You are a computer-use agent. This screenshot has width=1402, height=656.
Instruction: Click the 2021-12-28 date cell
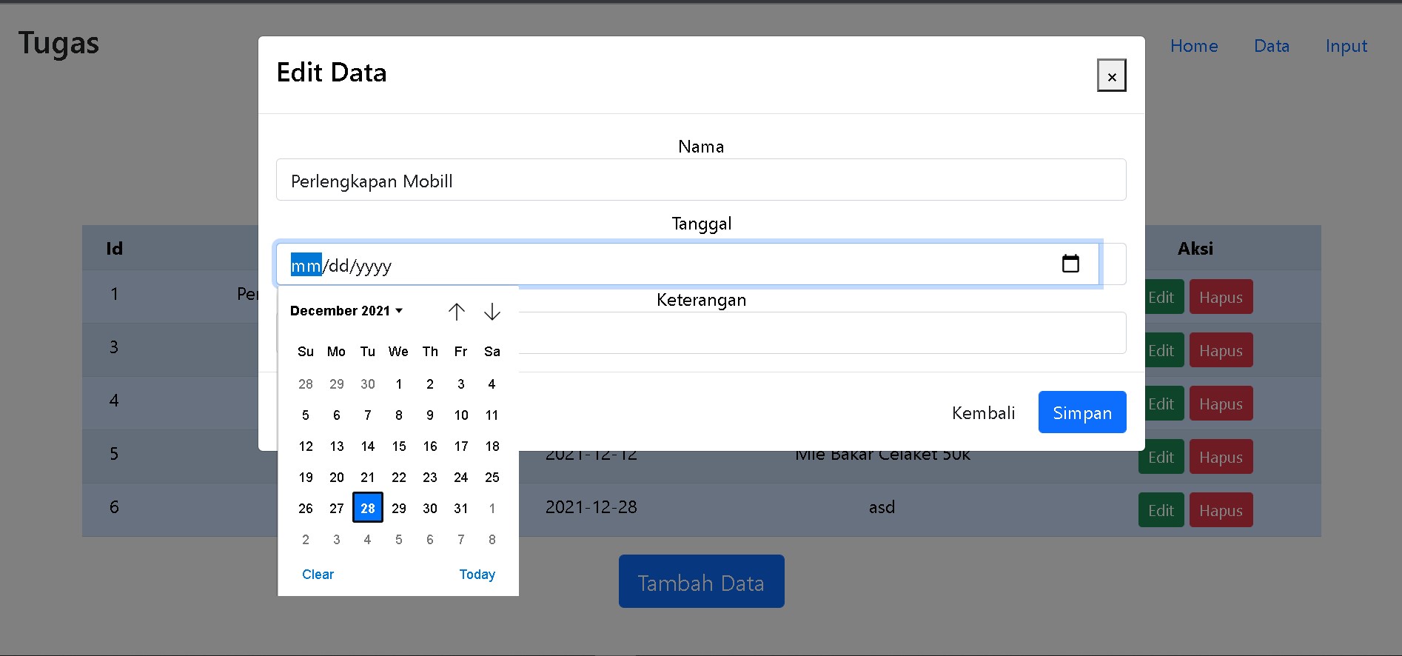591,507
